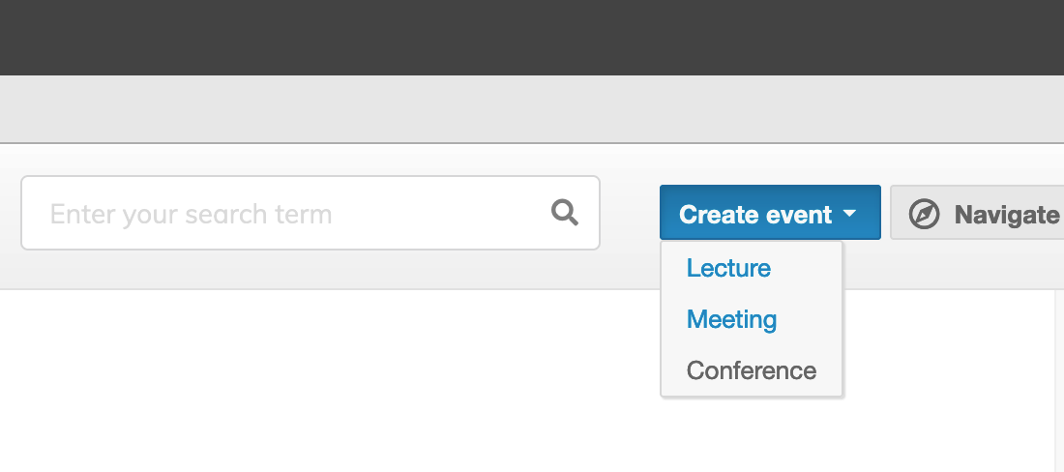The image size is (1064, 472).
Task: Click the blue Lecture link
Action: pyautogui.click(x=728, y=268)
